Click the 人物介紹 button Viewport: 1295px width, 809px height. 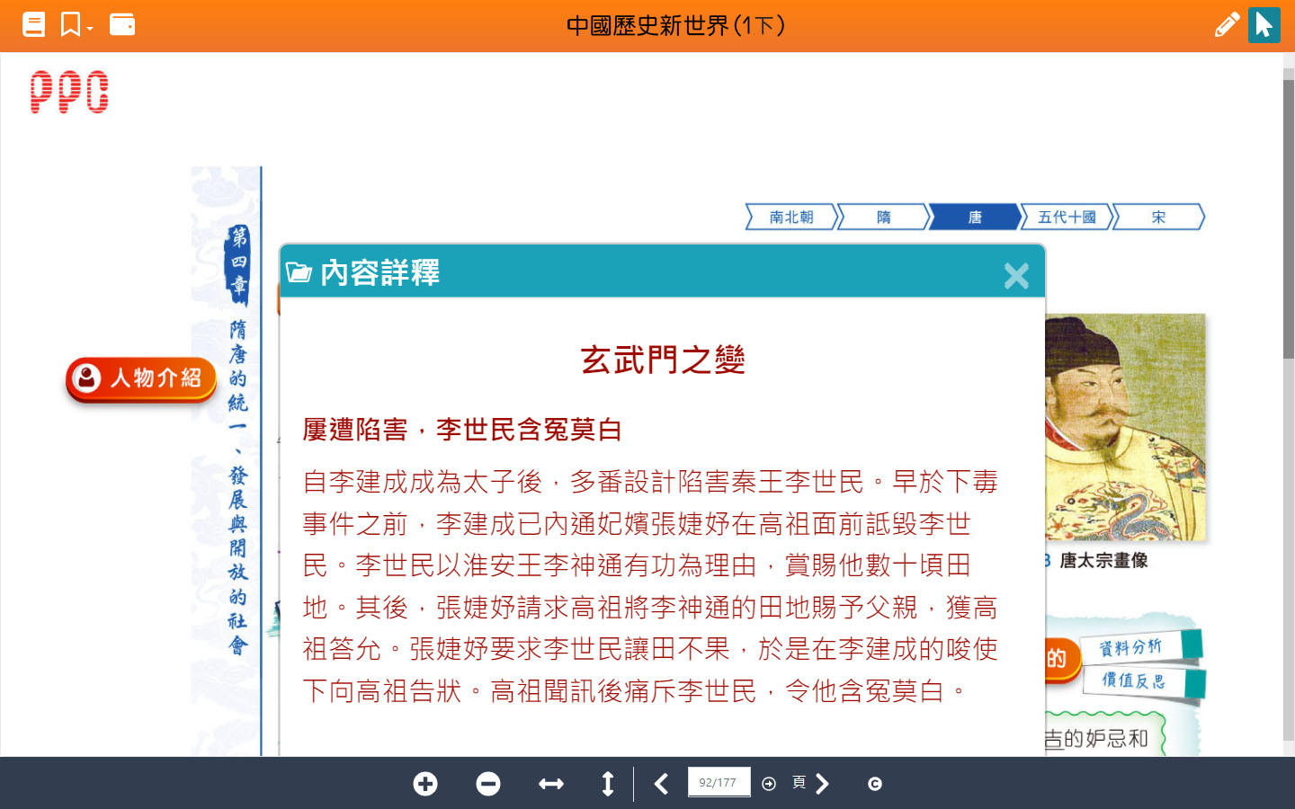click(141, 378)
